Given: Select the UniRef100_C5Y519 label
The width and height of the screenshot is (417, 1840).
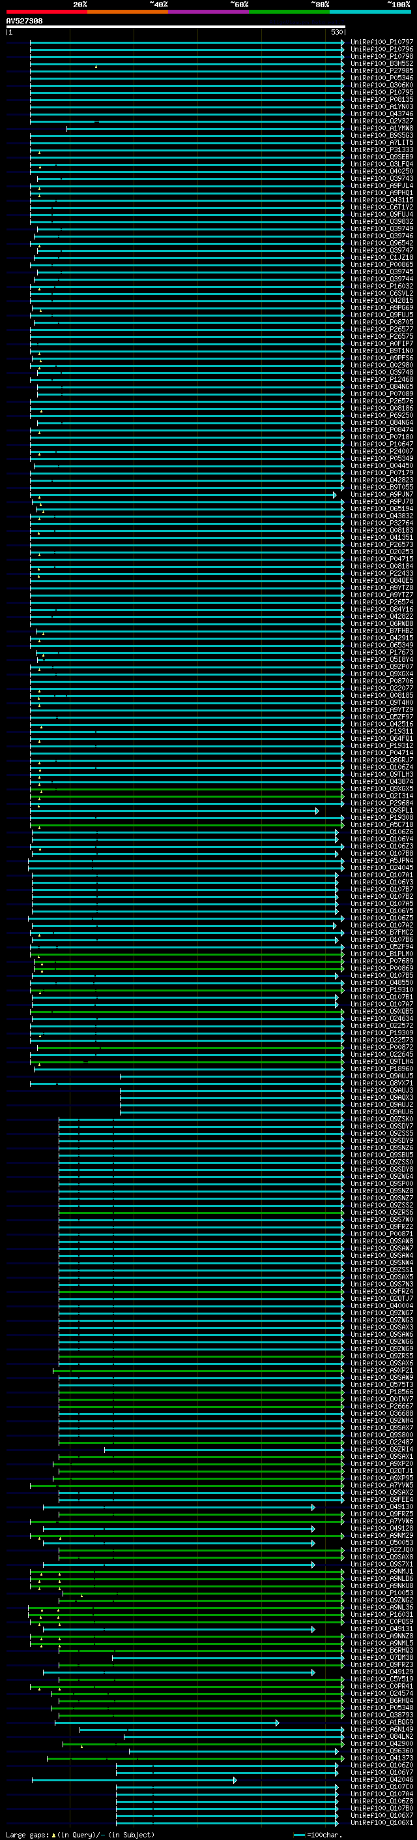Looking at the screenshot, I should click(382, 1679).
